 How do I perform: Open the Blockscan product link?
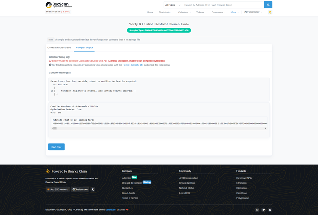[x=241, y=188]
